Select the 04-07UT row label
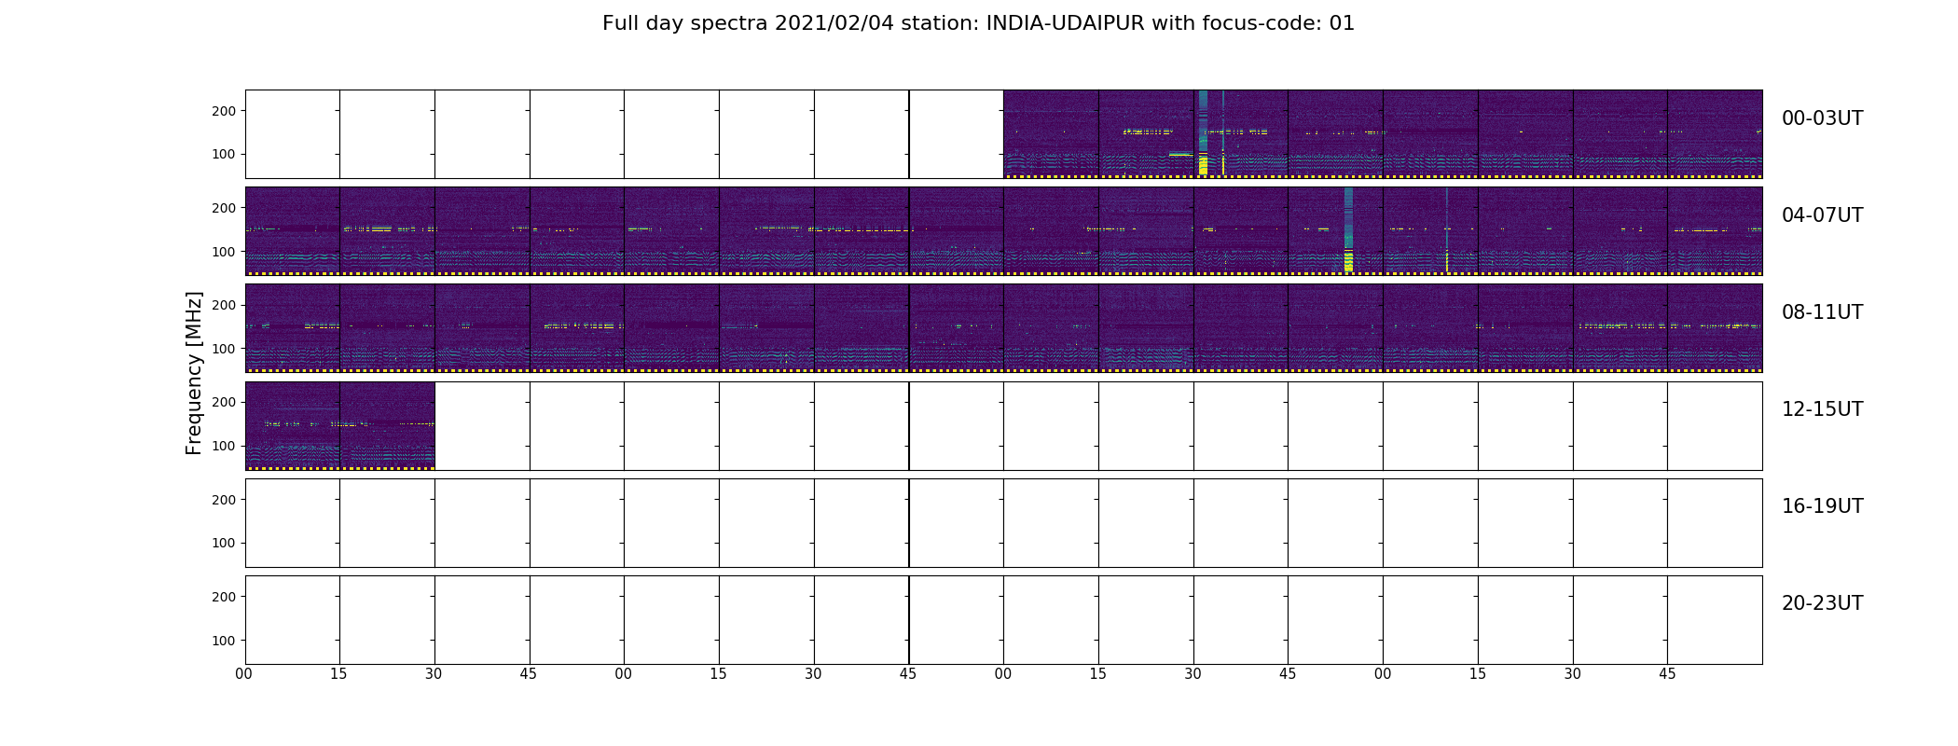Image resolution: width=1958 pixels, height=746 pixels. pyautogui.click(x=1822, y=215)
